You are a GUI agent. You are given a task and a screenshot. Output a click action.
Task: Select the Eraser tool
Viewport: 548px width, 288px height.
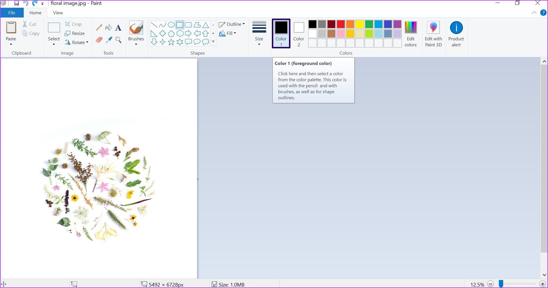(x=99, y=40)
